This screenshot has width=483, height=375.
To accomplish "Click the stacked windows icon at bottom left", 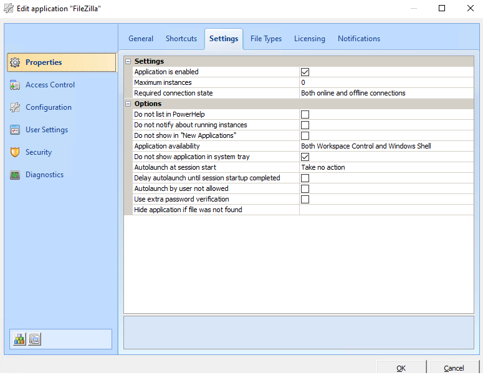I will click(35, 339).
